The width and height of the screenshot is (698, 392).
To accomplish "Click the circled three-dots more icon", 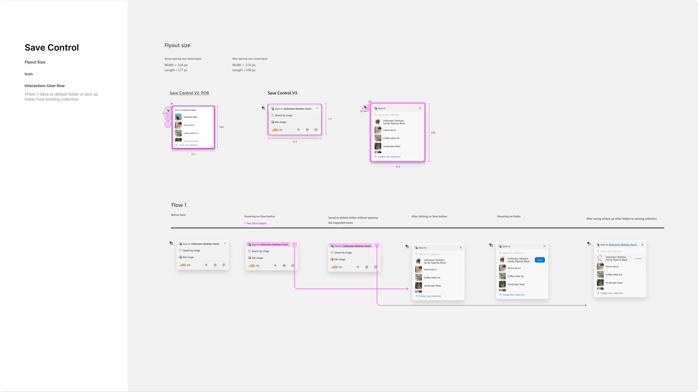I will pos(168,124).
